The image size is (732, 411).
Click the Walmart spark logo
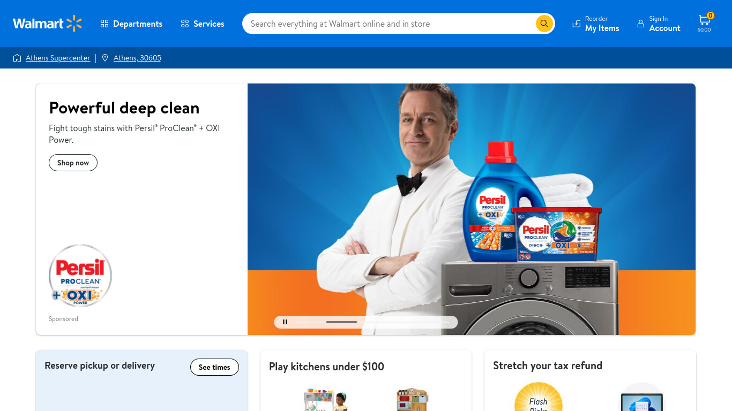click(x=74, y=24)
